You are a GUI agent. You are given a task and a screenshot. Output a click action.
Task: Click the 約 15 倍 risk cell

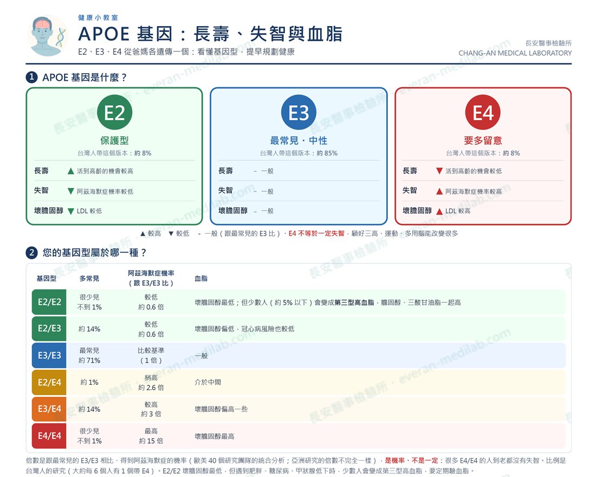tap(151, 441)
